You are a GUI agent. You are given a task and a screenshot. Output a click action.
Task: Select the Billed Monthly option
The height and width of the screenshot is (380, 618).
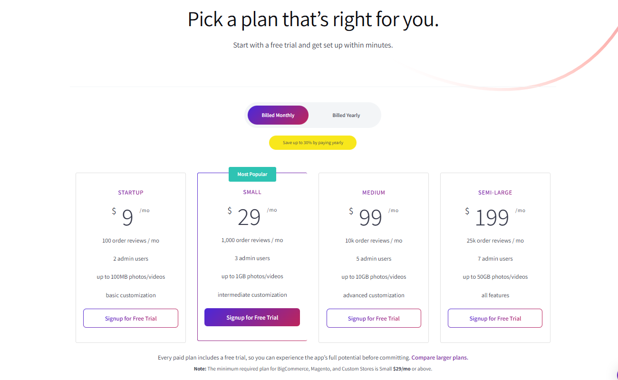[278, 115]
